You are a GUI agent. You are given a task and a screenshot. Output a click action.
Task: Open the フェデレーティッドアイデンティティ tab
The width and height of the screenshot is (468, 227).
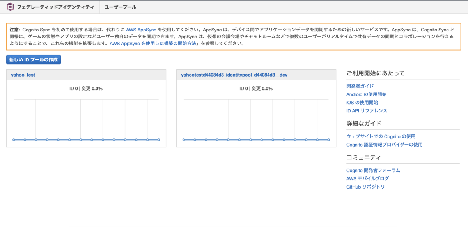(x=55, y=7)
